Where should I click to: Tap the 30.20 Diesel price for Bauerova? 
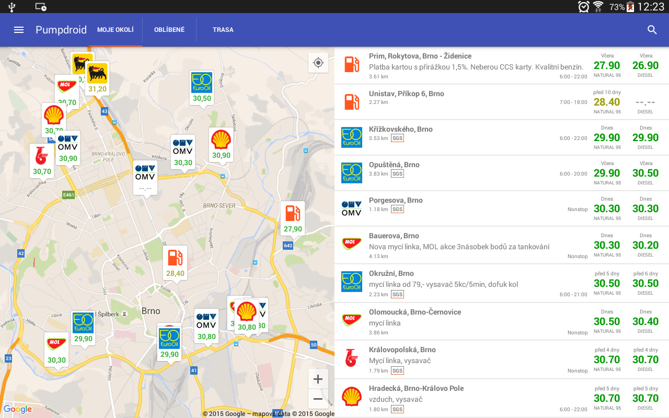(x=645, y=245)
